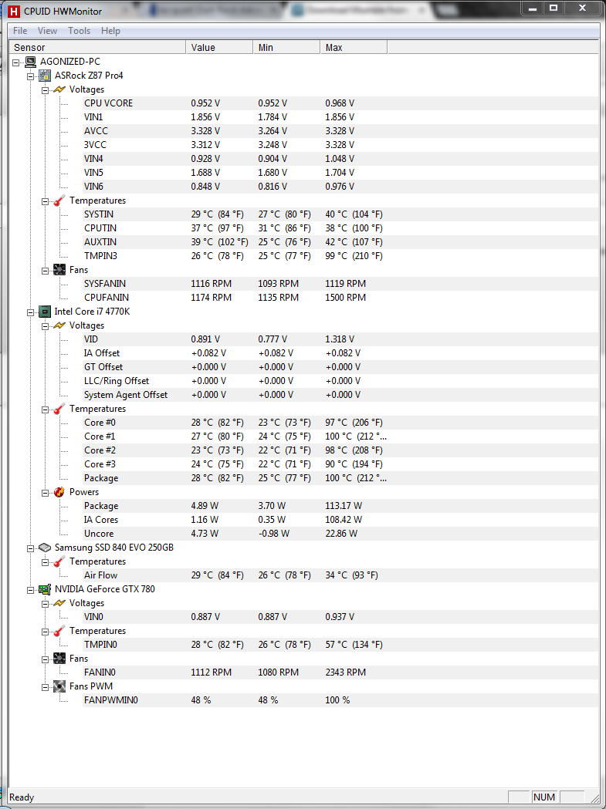
Task: Click the 99 °C max TMPIN3 value
Action: pyautogui.click(x=354, y=256)
